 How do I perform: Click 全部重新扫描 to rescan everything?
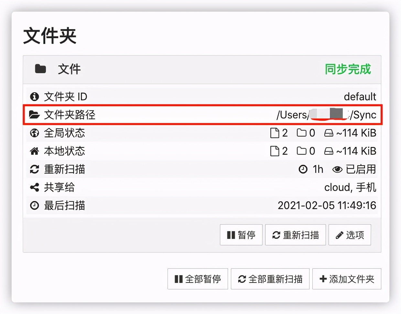[270, 279]
